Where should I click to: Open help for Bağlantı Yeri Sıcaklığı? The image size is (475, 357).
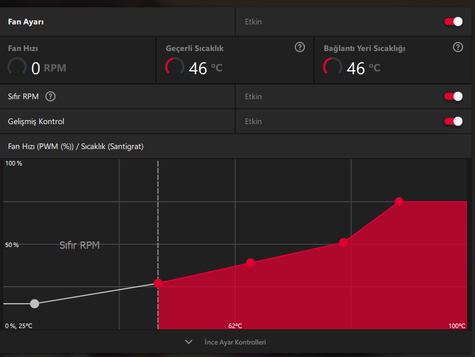pyautogui.click(x=458, y=47)
